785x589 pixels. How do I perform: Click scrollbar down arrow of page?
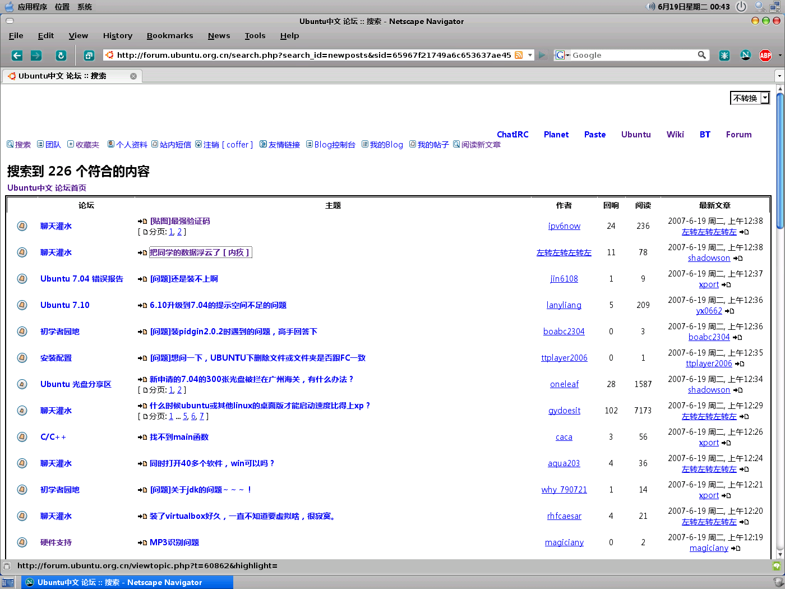pyautogui.click(x=780, y=555)
